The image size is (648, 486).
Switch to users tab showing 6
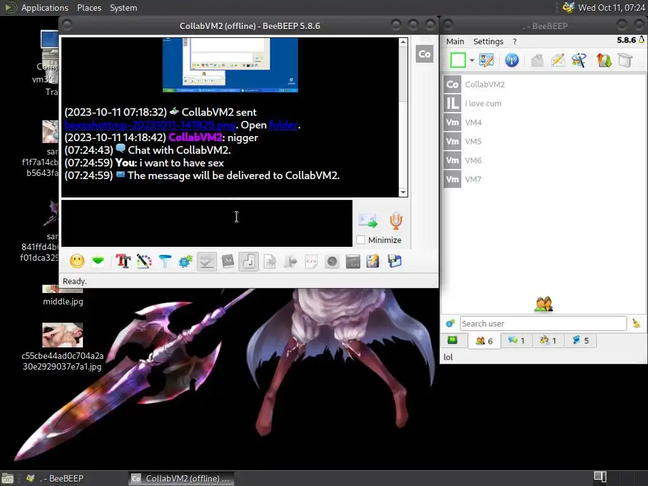tap(484, 341)
